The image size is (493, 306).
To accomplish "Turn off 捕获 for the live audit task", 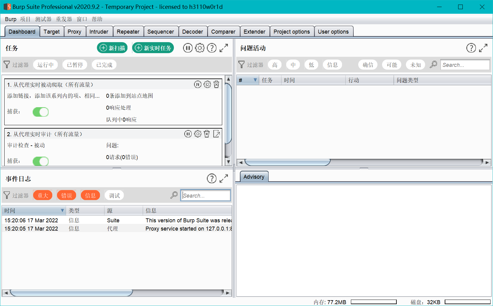I will (x=41, y=161).
